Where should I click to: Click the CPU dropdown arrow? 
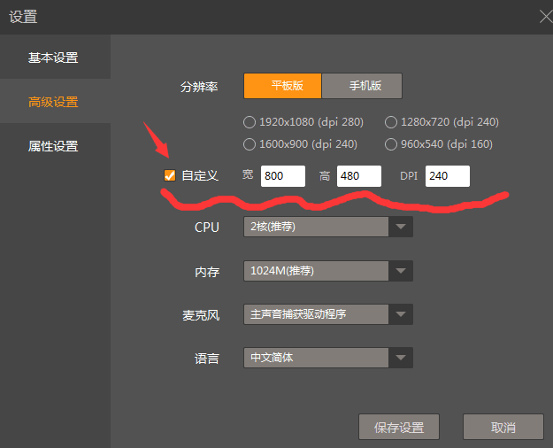tap(401, 227)
